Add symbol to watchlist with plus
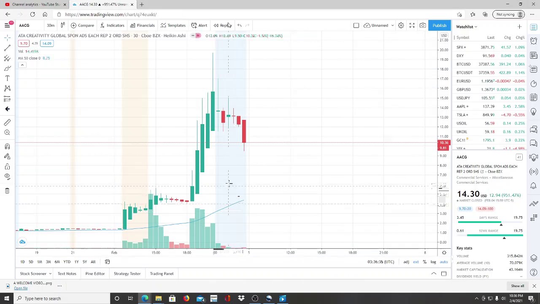 519,27
